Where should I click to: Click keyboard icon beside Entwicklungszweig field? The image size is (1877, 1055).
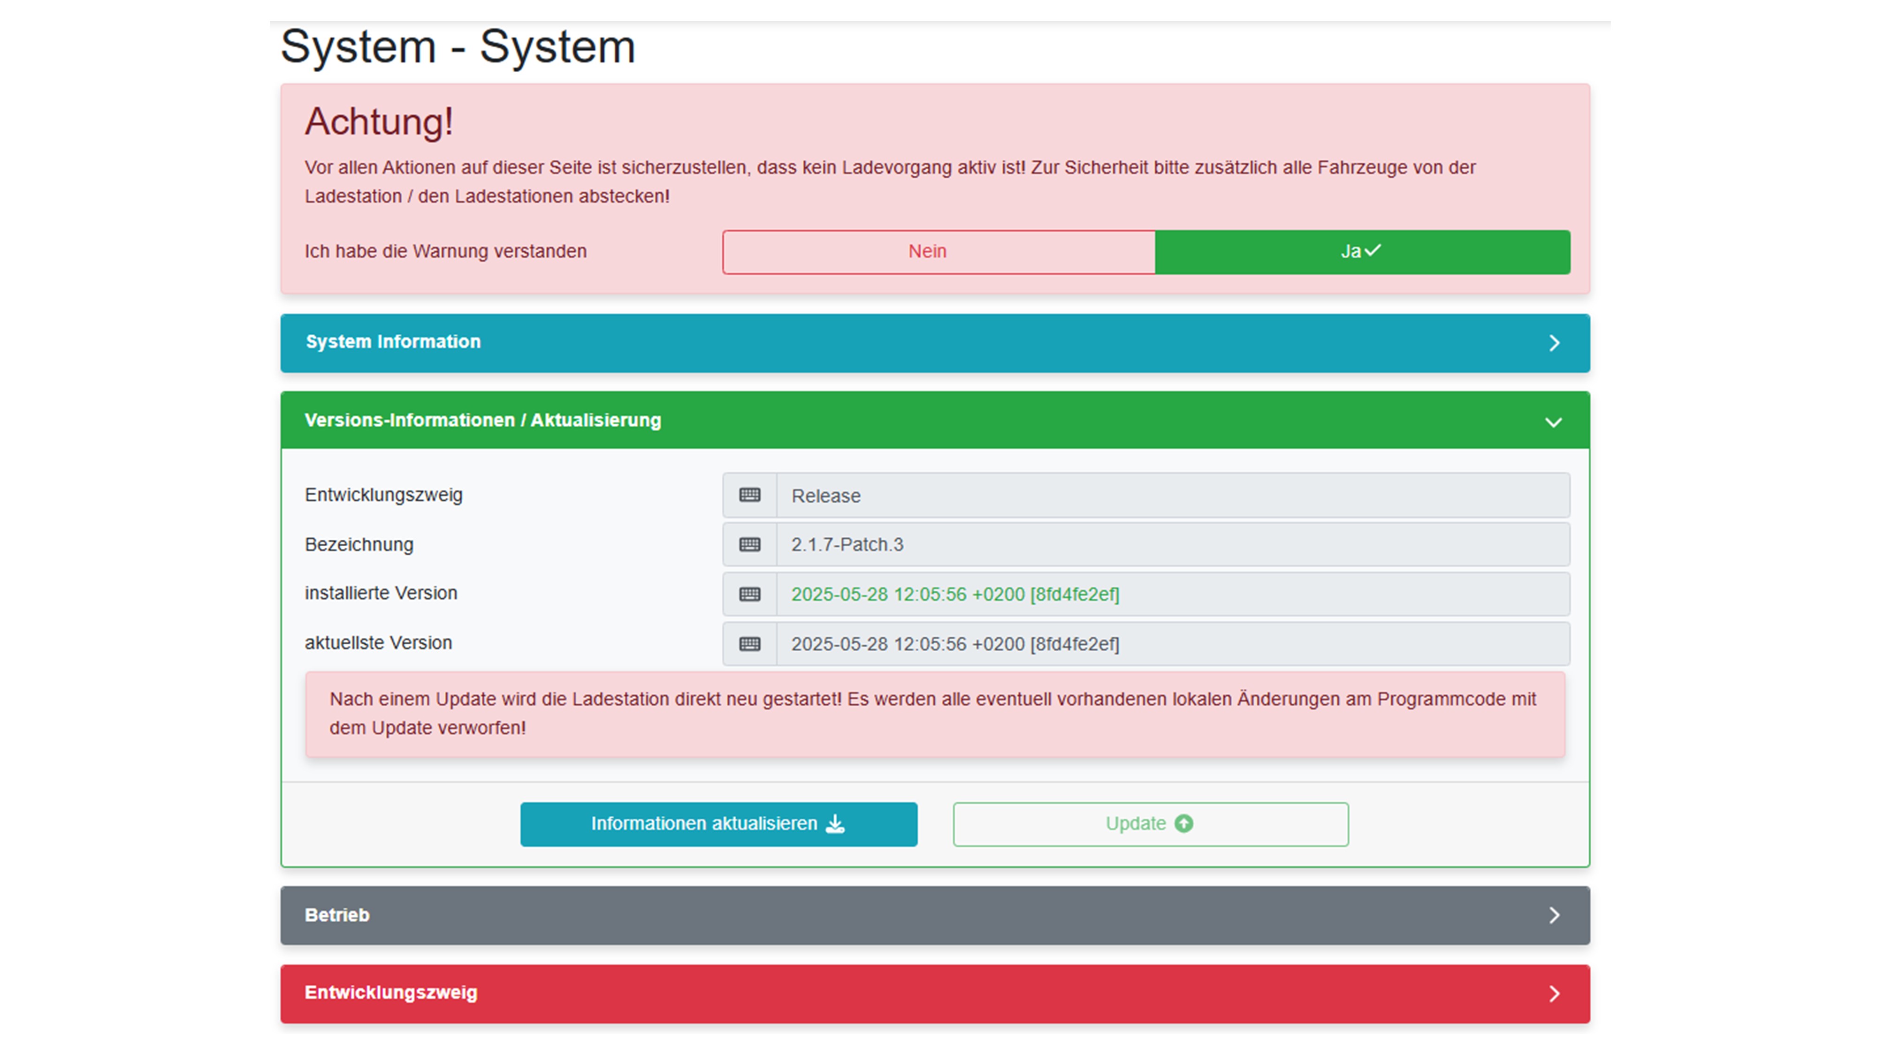[x=749, y=495]
